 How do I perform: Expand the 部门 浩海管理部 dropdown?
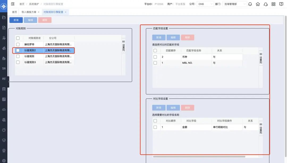click(235, 4)
